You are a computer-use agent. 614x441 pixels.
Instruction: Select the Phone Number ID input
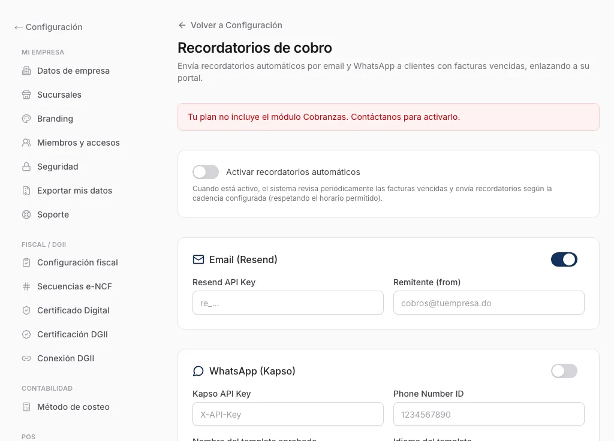pyautogui.click(x=489, y=414)
